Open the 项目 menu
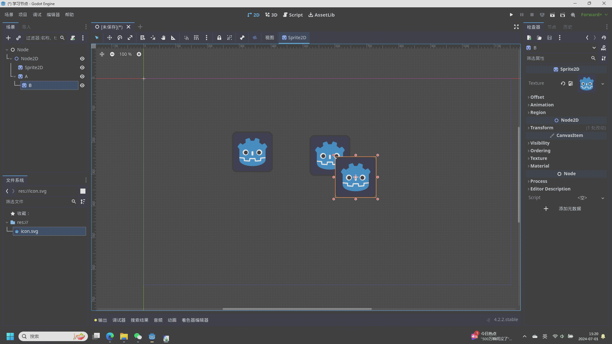612x344 pixels. click(23, 15)
